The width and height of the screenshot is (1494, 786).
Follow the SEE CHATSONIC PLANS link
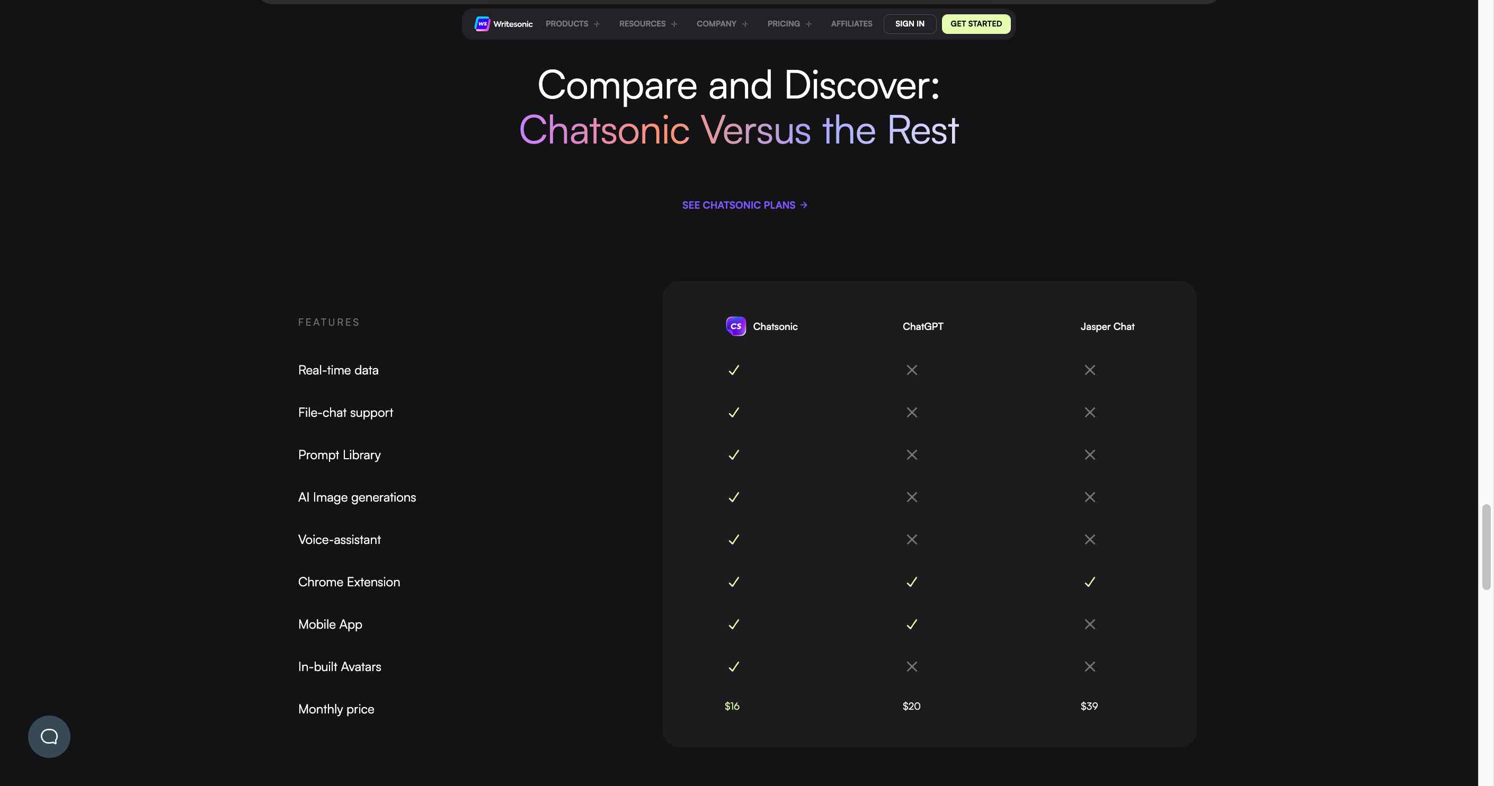click(x=745, y=205)
